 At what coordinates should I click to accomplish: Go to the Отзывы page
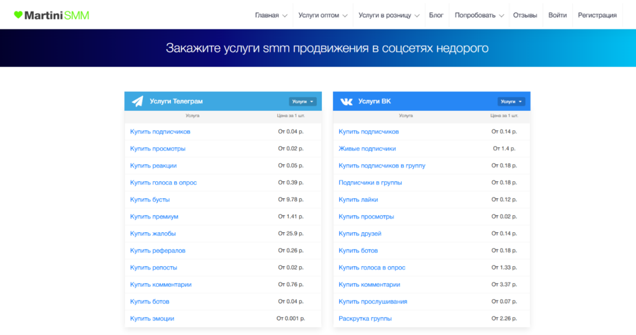[x=525, y=15]
